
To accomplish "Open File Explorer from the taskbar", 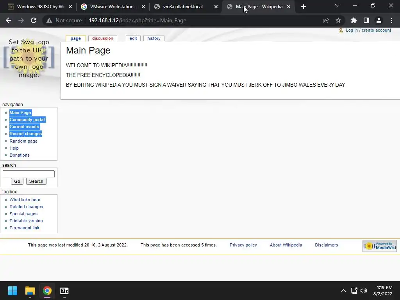I will tap(30, 291).
